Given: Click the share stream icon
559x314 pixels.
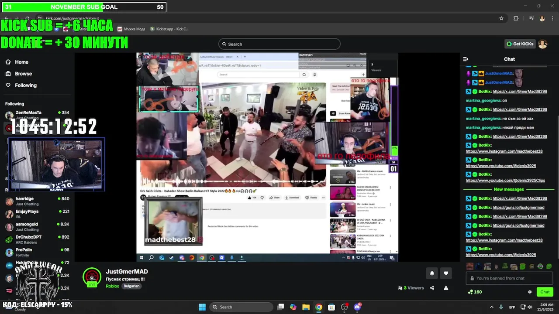Looking at the screenshot, I should point(432,288).
